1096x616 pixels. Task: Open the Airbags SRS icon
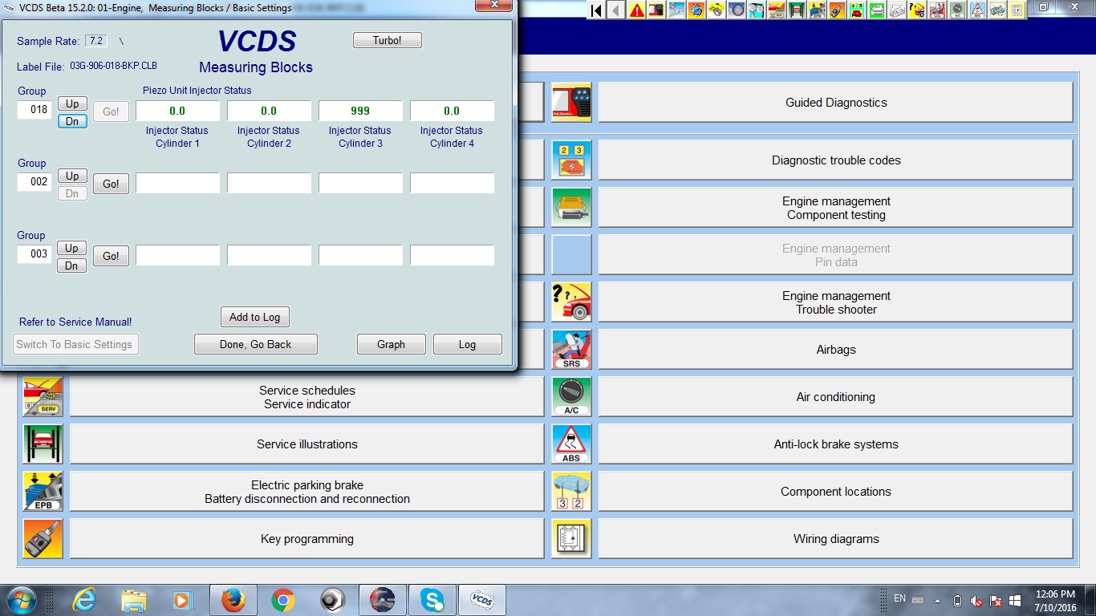coord(571,350)
